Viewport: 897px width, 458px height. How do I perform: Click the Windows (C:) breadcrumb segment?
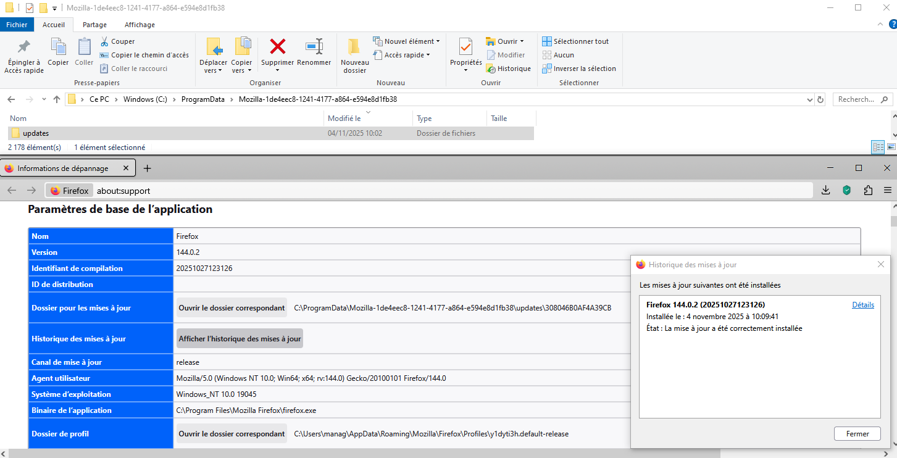[146, 99]
